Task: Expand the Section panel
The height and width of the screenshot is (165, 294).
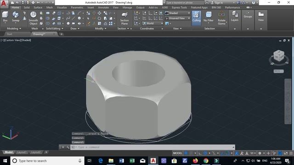Action: (x=123, y=28)
